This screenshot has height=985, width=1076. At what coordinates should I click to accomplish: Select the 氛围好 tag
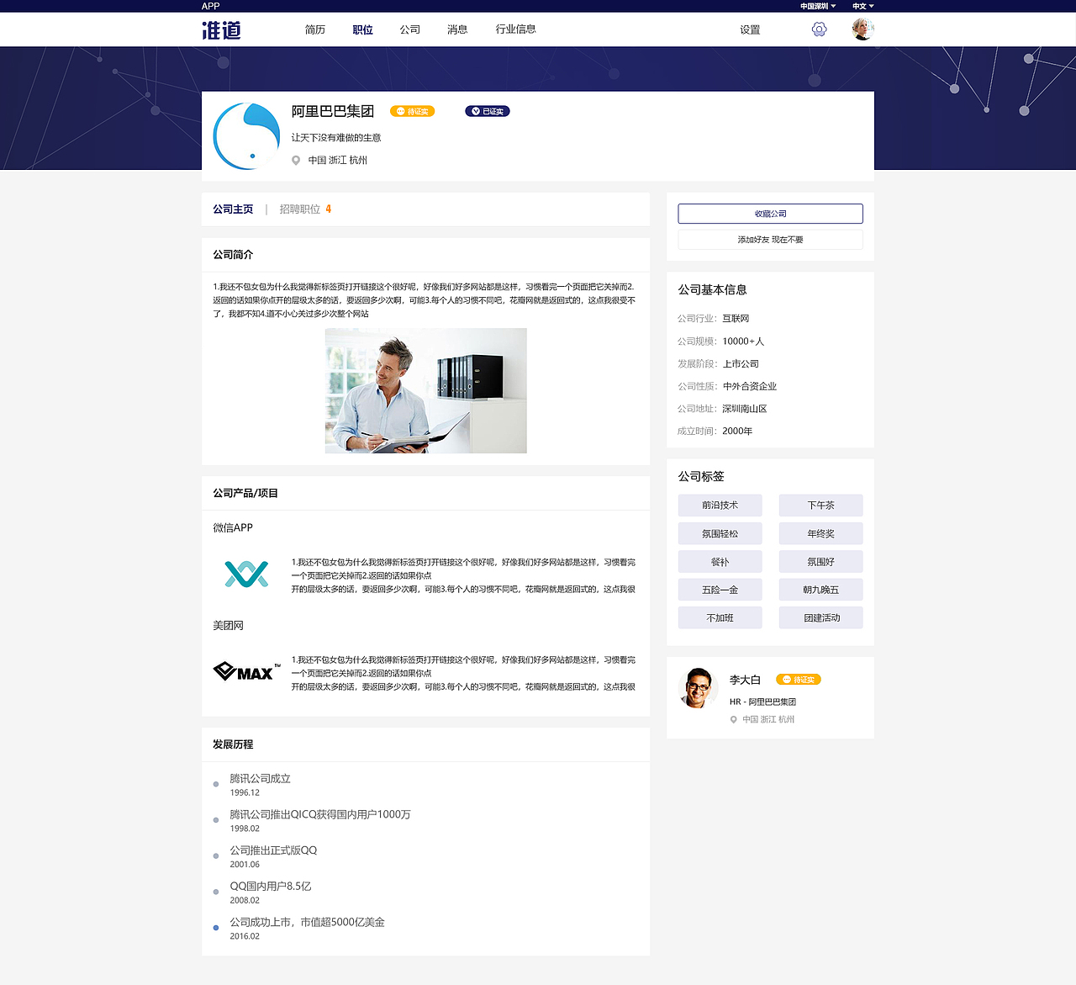coord(820,562)
